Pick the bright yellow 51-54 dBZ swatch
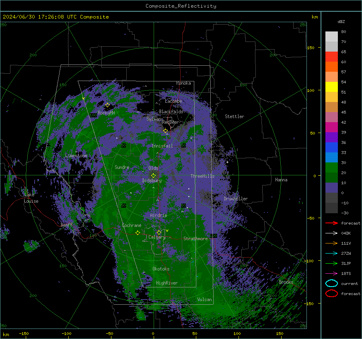Screen dimensions: 362x339 (331, 87)
